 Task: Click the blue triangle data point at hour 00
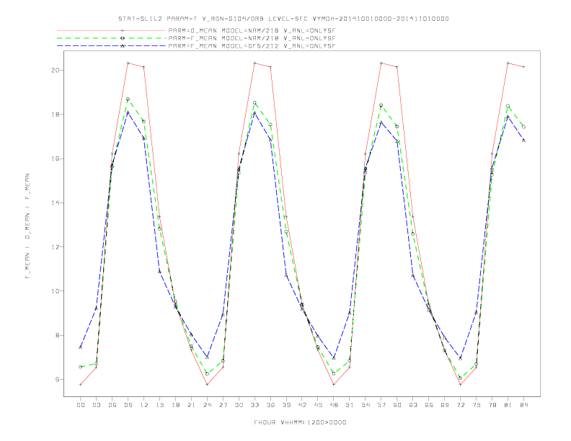click(x=81, y=347)
